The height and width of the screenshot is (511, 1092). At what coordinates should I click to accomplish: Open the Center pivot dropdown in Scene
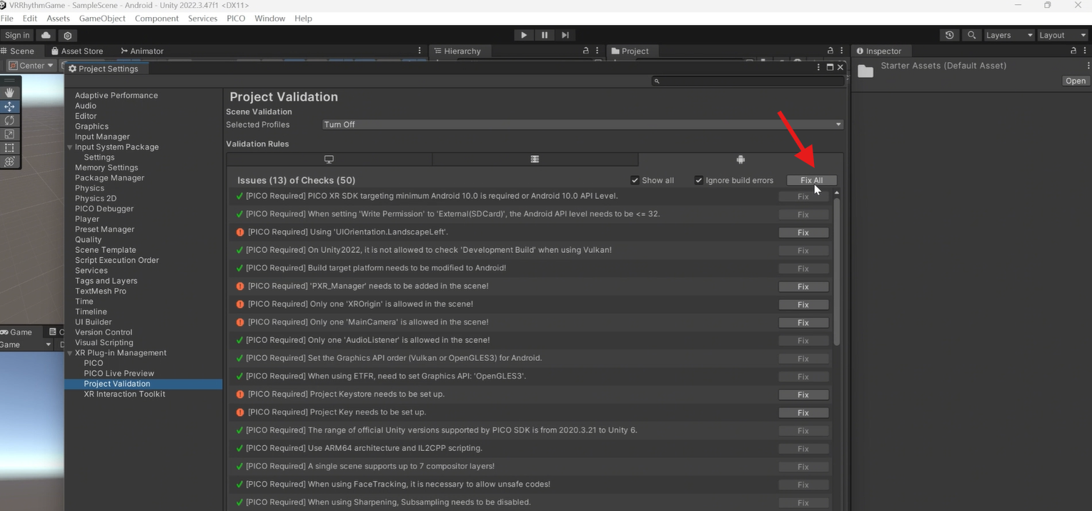tap(31, 65)
